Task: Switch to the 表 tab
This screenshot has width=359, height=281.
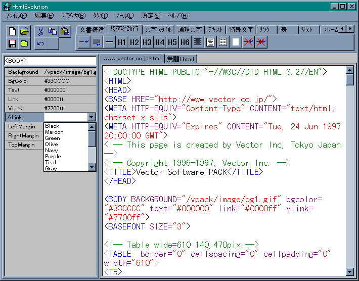Action: (x=288, y=30)
